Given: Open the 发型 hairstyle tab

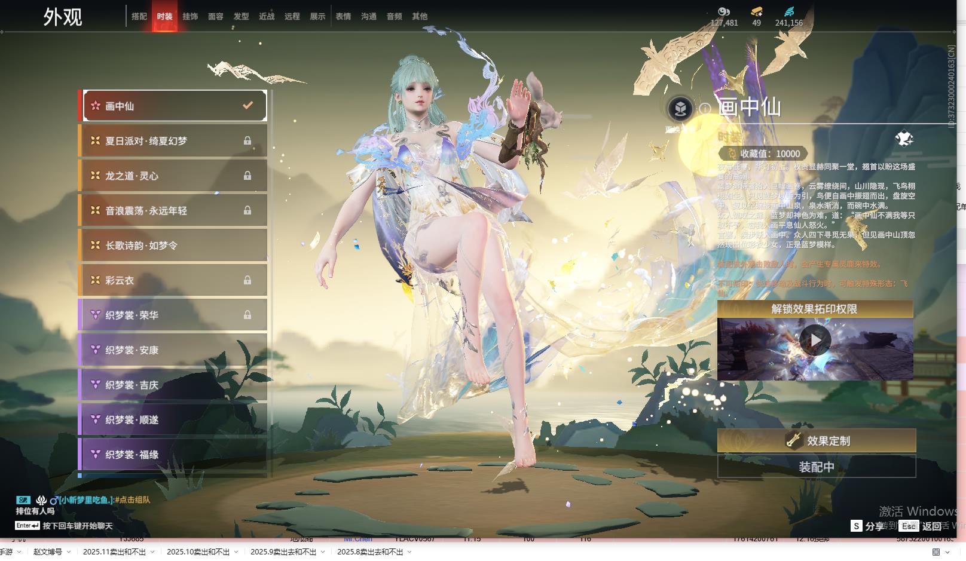Looking at the screenshot, I should (241, 17).
